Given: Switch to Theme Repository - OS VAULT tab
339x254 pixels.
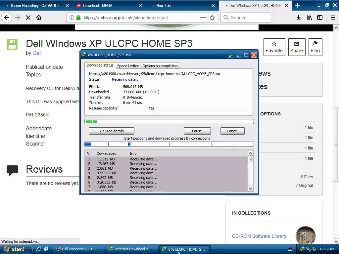Looking at the screenshot, I should coord(34,6).
